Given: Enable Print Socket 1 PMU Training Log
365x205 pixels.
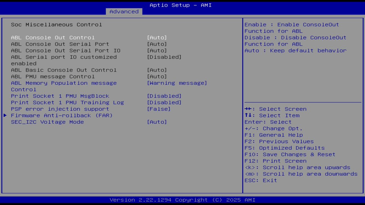Looking at the screenshot, I should [x=67, y=102].
